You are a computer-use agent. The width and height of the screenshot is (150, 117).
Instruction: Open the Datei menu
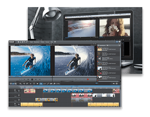coord(31,42)
